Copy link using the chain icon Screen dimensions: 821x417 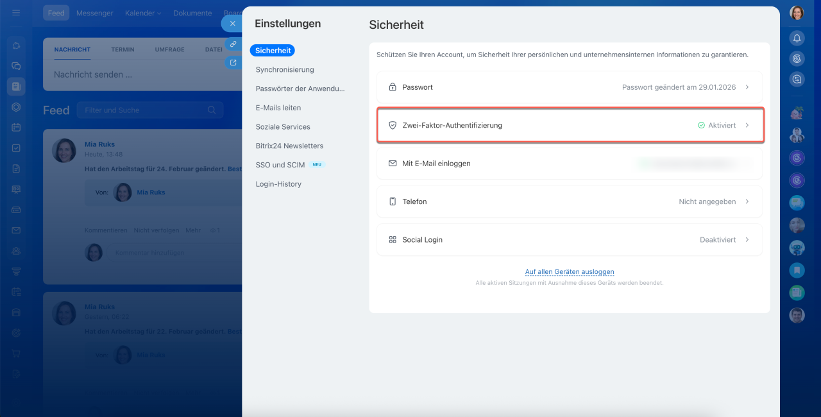[233, 44]
